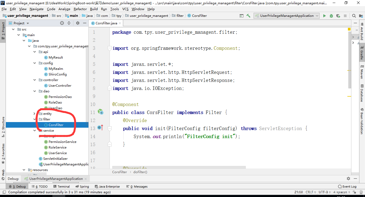The height and width of the screenshot is (197, 365).
Task: Switch to the CorsFilter.java editor tab
Action: 106,23
